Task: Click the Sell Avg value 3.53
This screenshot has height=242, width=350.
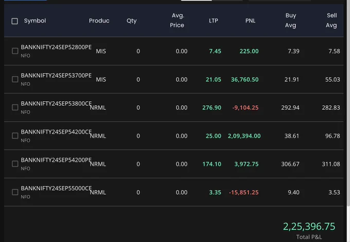Action: pos(334,192)
